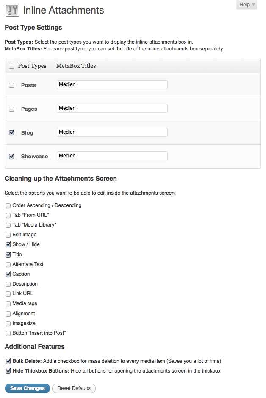Check the Edit Image option
The image size is (266, 398).
(x=8, y=235)
